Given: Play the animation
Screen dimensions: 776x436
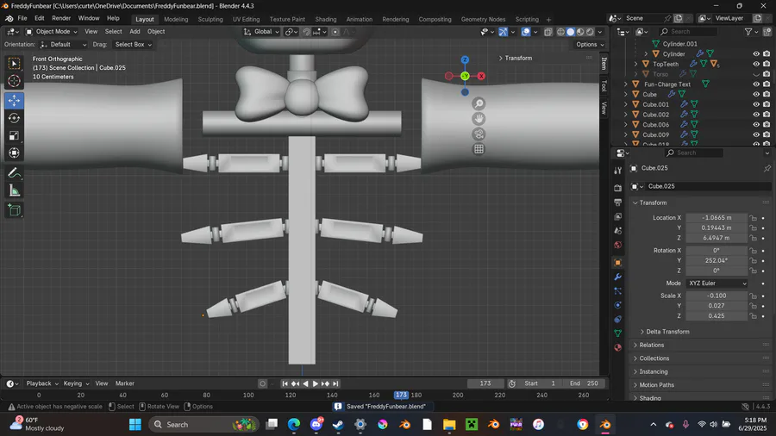Looking at the screenshot, I should click(x=316, y=383).
